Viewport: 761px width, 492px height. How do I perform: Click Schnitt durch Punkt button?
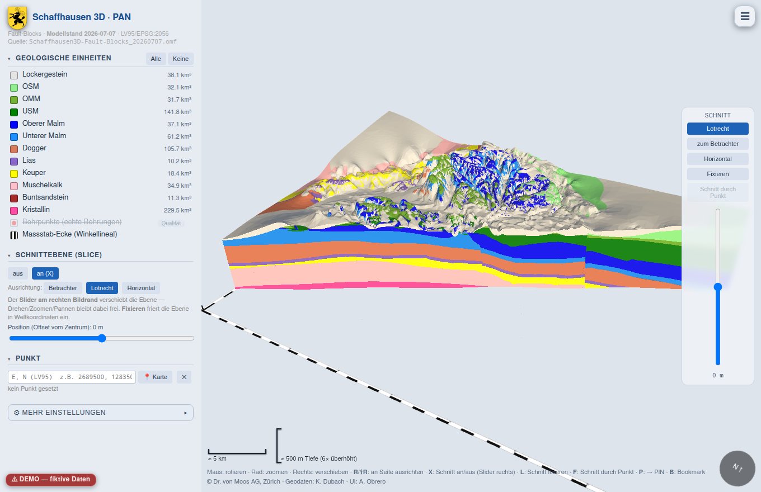[x=718, y=192]
